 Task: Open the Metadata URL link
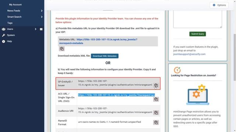[x=98, y=41]
